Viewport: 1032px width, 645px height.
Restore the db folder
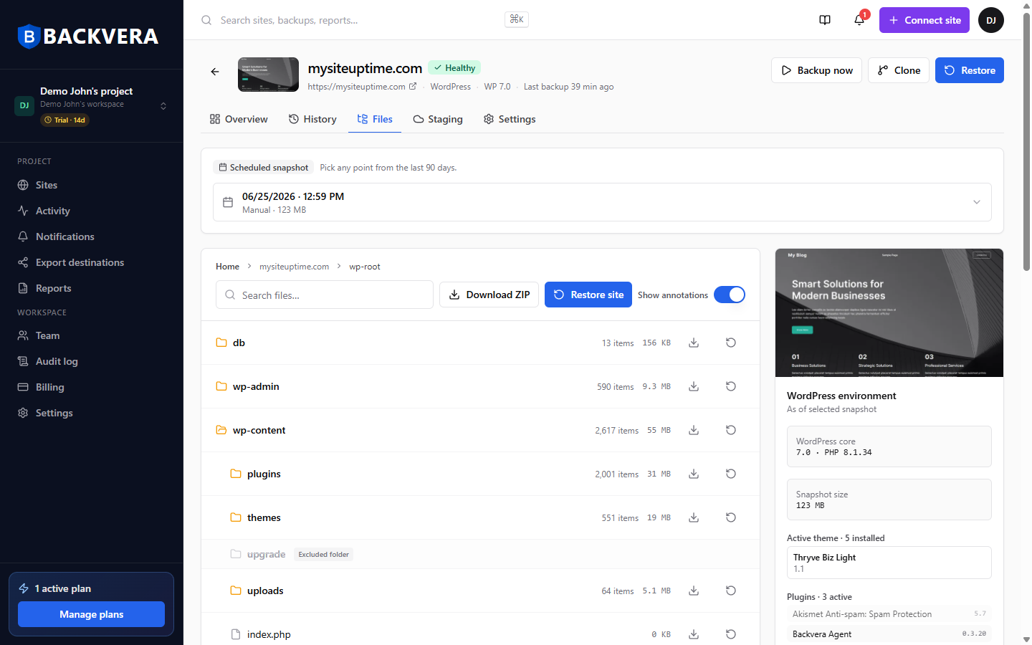tap(731, 343)
